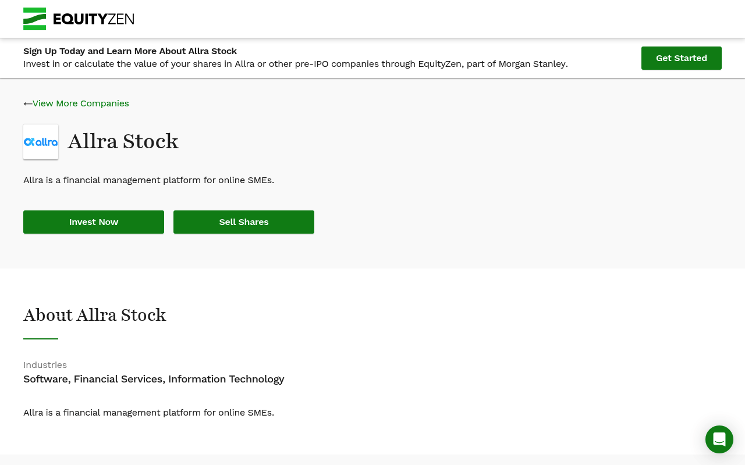
Task: Click the Get Started button
Action: tap(682, 58)
